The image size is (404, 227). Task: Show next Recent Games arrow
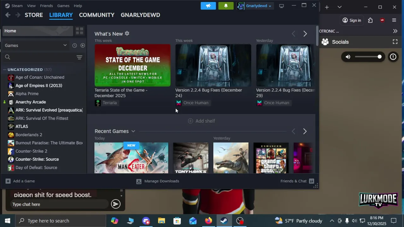(305, 131)
